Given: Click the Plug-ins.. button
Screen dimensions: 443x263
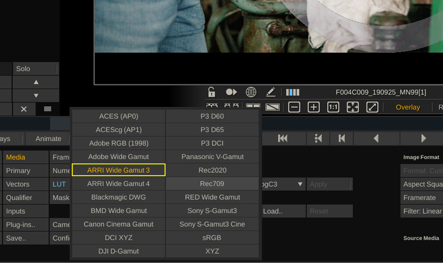Looking at the screenshot, I should click(x=26, y=225).
